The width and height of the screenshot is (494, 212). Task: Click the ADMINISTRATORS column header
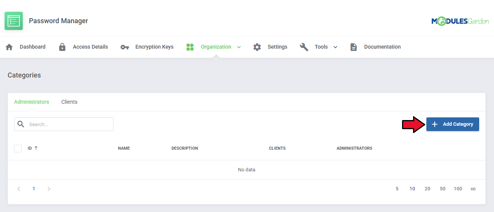pos(355,148)
